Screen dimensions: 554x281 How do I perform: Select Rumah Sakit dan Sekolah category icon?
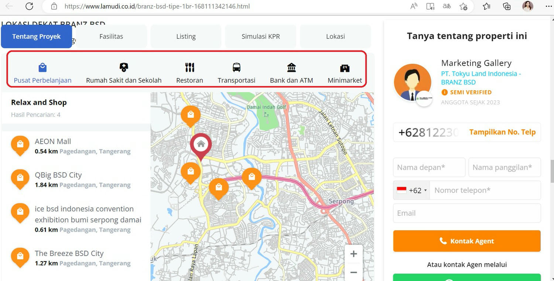click(124, 67)
